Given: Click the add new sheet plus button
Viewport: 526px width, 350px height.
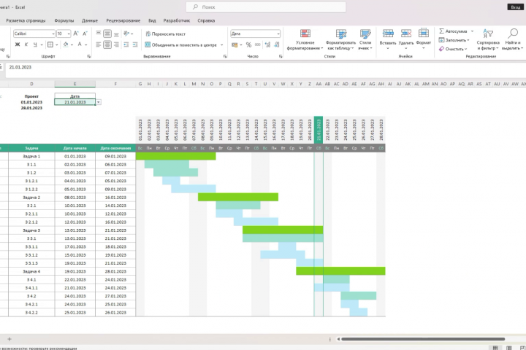Looking at the screenshot, I should click(x=9, y=339).
